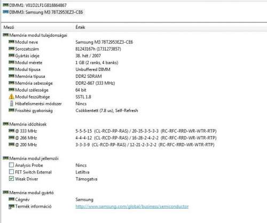Open the Samsung semiconductor product link
Image resolution: width=267 pixels, height=223 pixels.
point(132,206)
